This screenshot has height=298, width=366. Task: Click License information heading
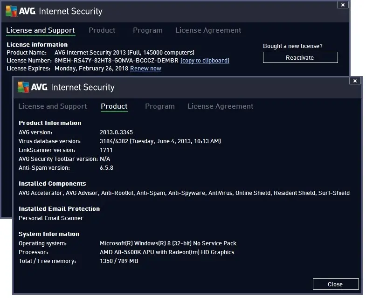(x=37, y=44)
